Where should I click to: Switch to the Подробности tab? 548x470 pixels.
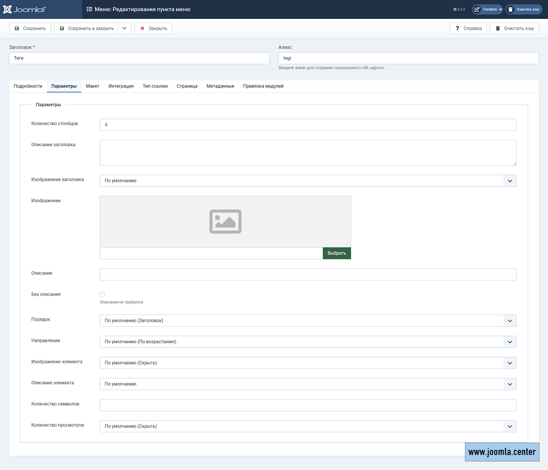[x=28, y=86]
